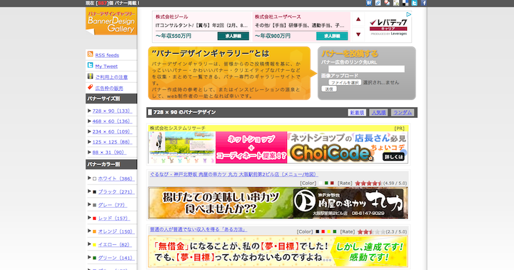This screenshot has width=514, height=270.
Task: Click the 詳しくは button on ChoiCode banner
Action: pyautogui.click(x=393, y=157)
